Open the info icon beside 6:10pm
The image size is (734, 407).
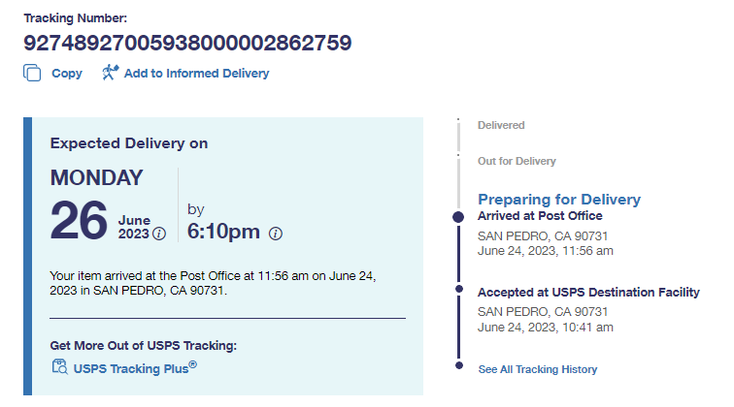pos(276,234)
